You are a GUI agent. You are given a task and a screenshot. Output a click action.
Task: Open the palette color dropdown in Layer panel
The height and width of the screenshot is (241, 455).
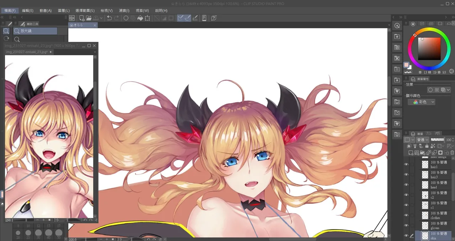tap(409, 140)
